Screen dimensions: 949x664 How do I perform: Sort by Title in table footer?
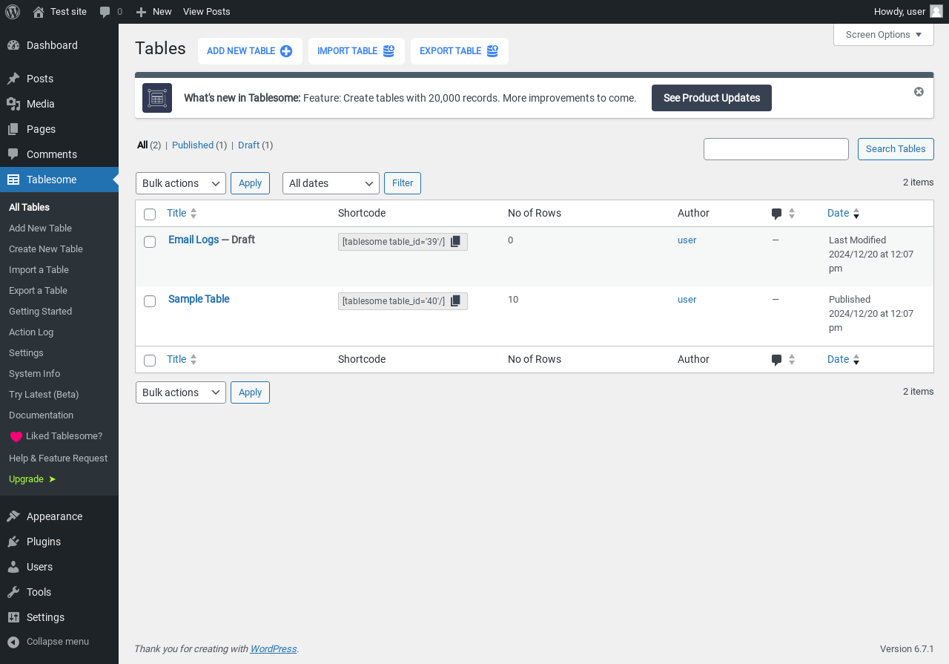pyautogui.click(x=182, y=359)
